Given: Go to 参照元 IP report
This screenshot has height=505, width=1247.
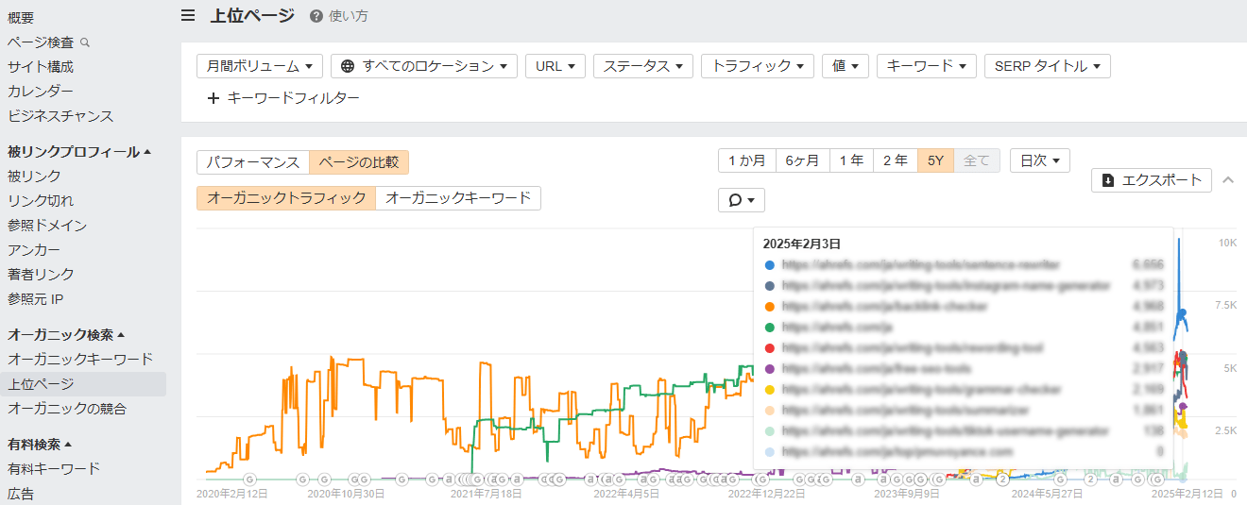Looking at the screenshot, I should coord(35,299).
